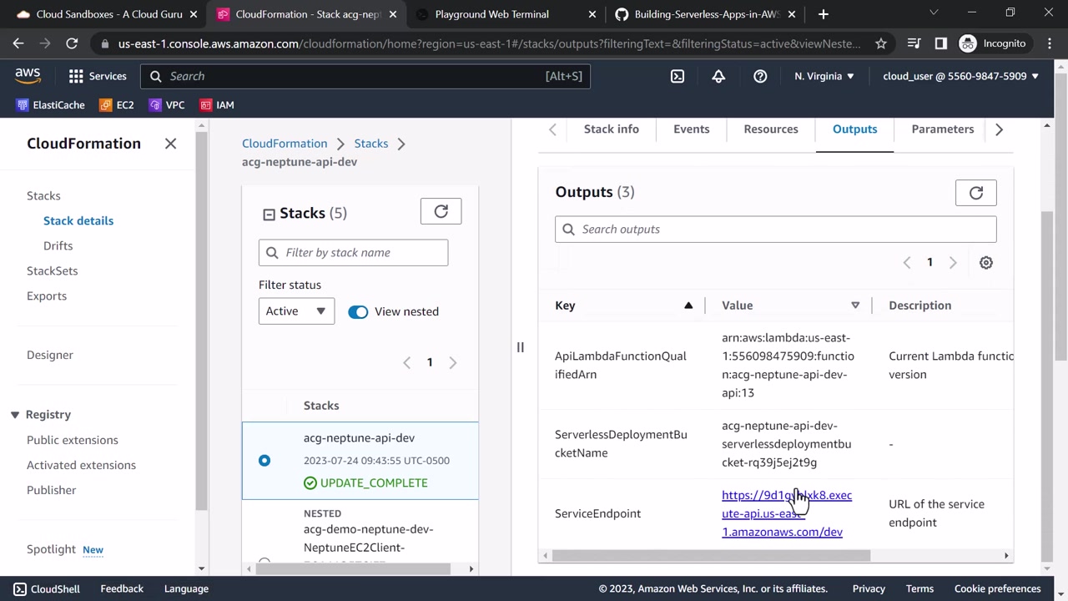This screenshot has width=1068, height=601.
Task: Go back in browser history
Action: (18, 43)
